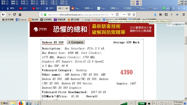
Task: Open the blue downloads arrow
Action: pyautogui.click(x=155, y=15)
